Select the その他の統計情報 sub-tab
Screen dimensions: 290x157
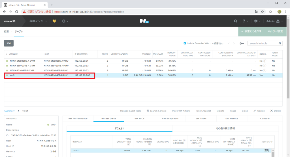(x=225, y=128)
